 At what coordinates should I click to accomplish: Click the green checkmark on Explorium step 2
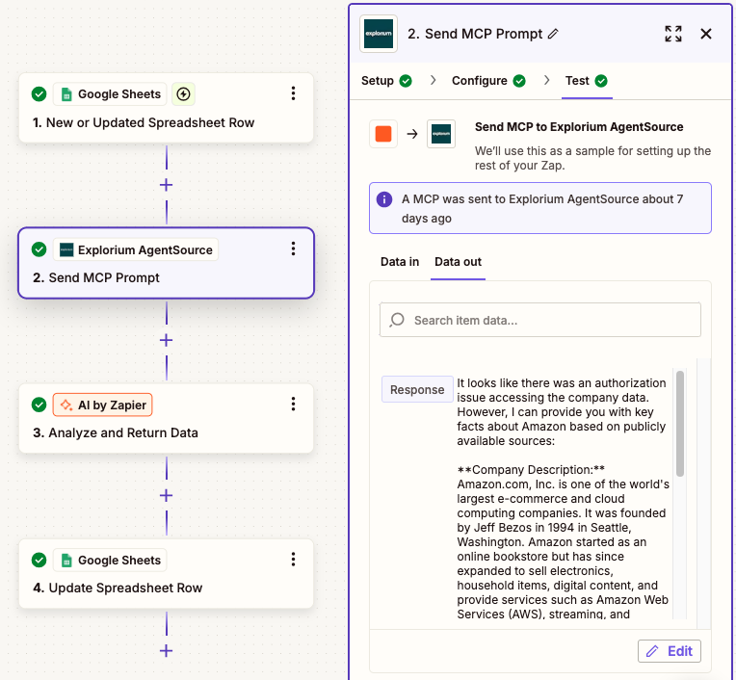point(39,249)
